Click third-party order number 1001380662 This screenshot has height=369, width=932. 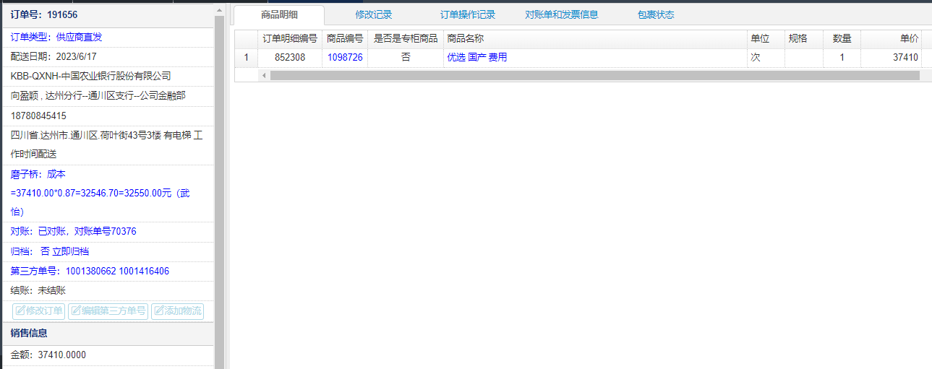click(x=91, y=271)
